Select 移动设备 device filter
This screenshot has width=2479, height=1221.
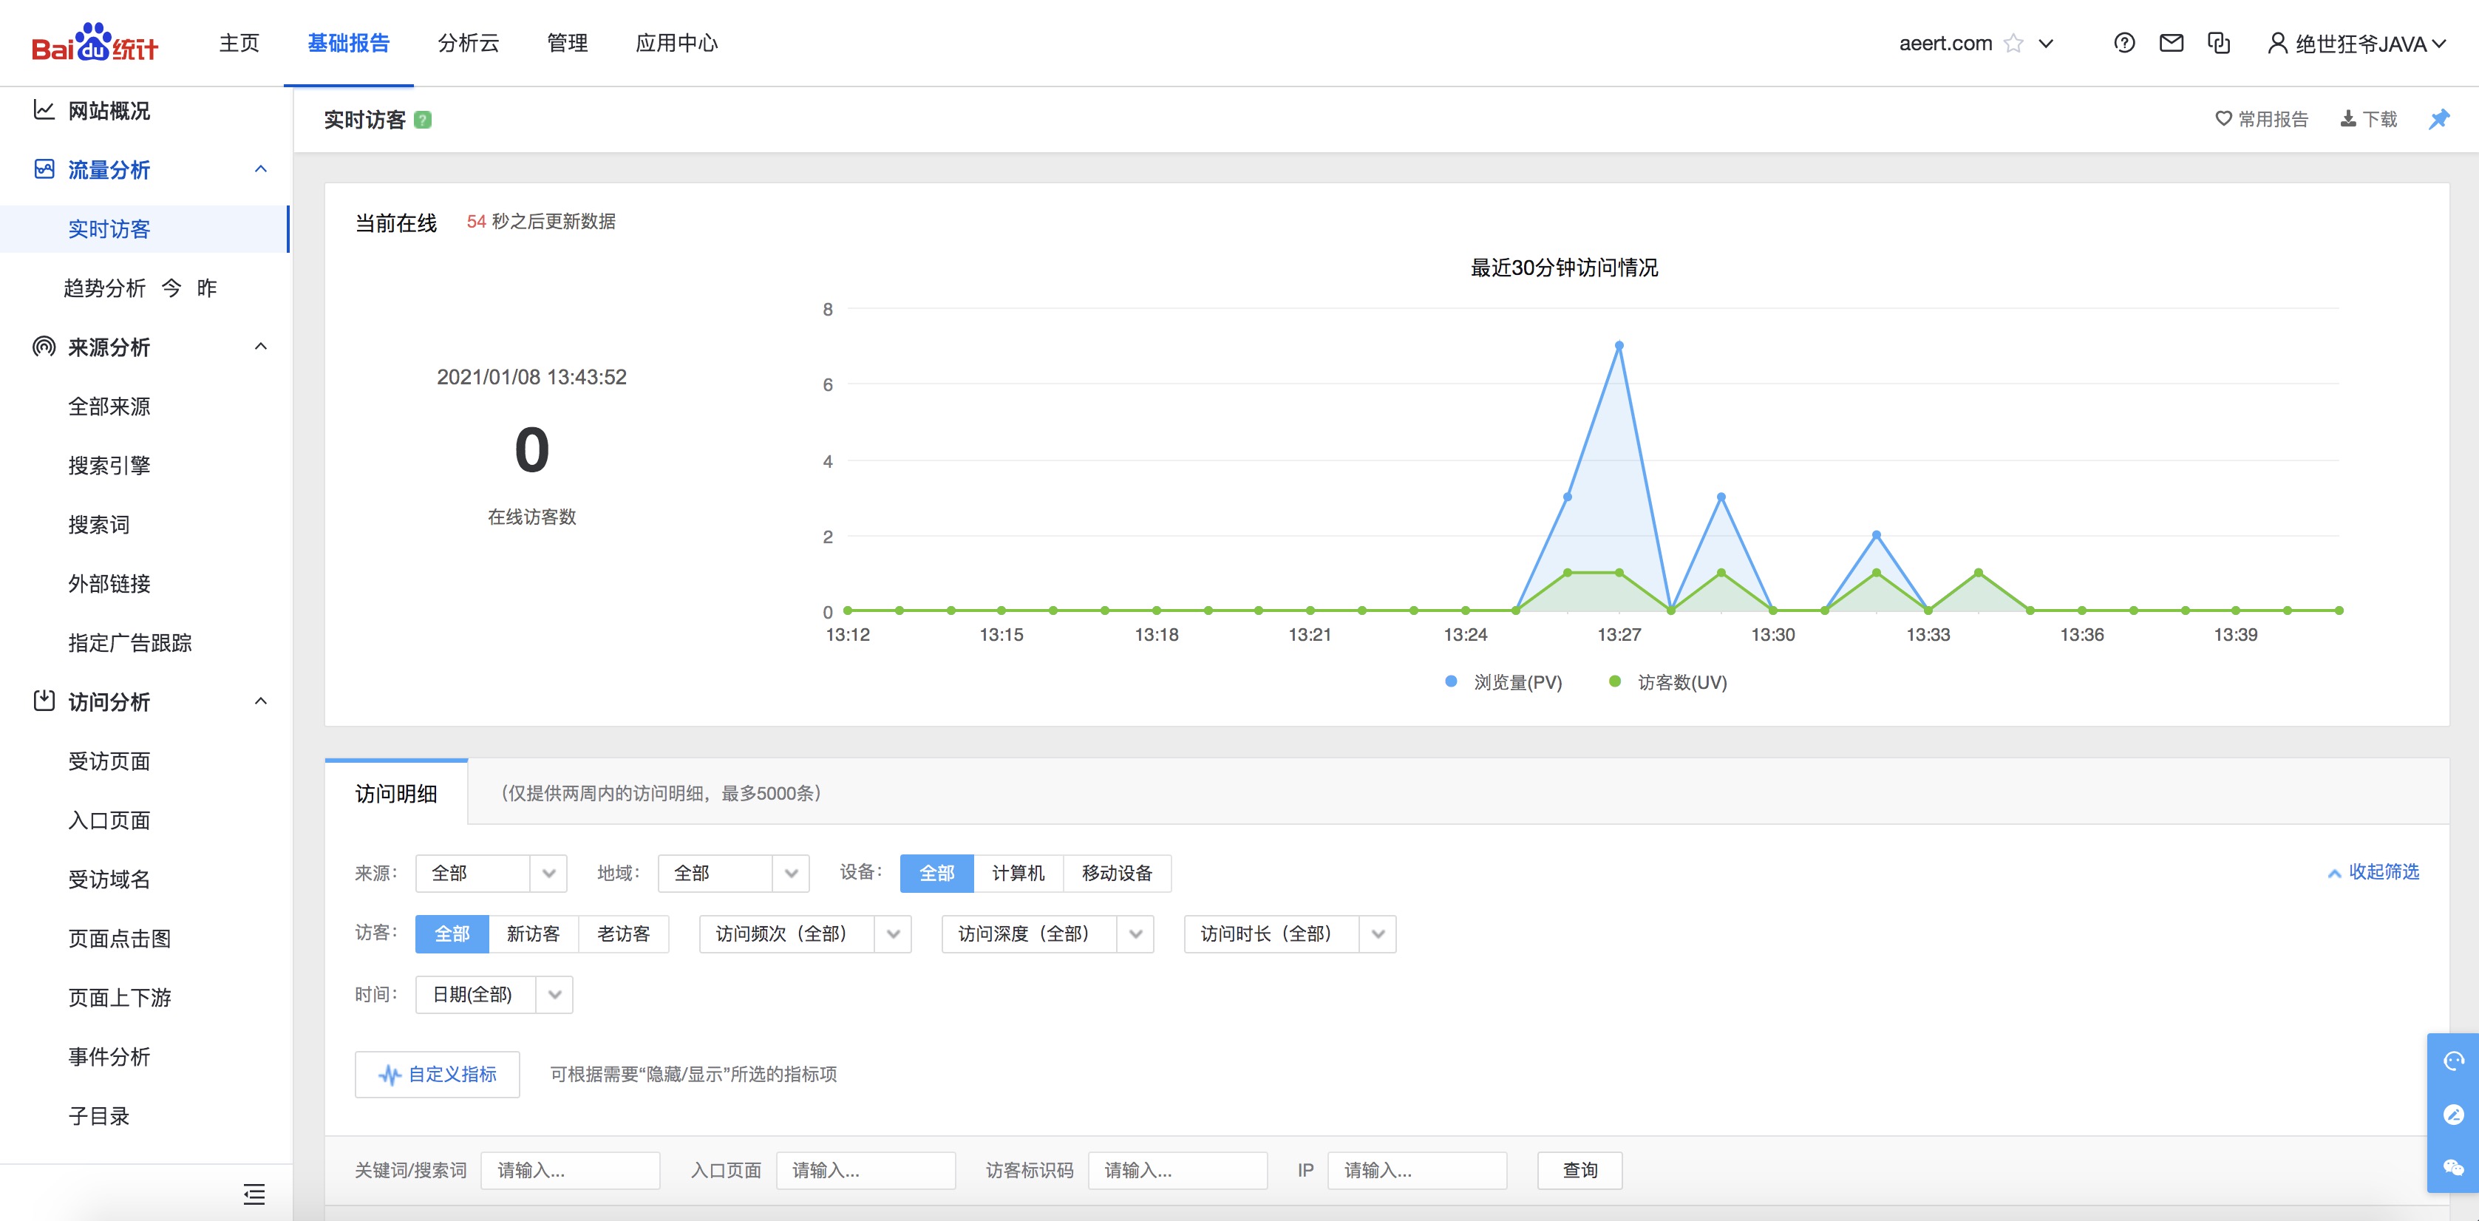click(x=1116, y=874)
